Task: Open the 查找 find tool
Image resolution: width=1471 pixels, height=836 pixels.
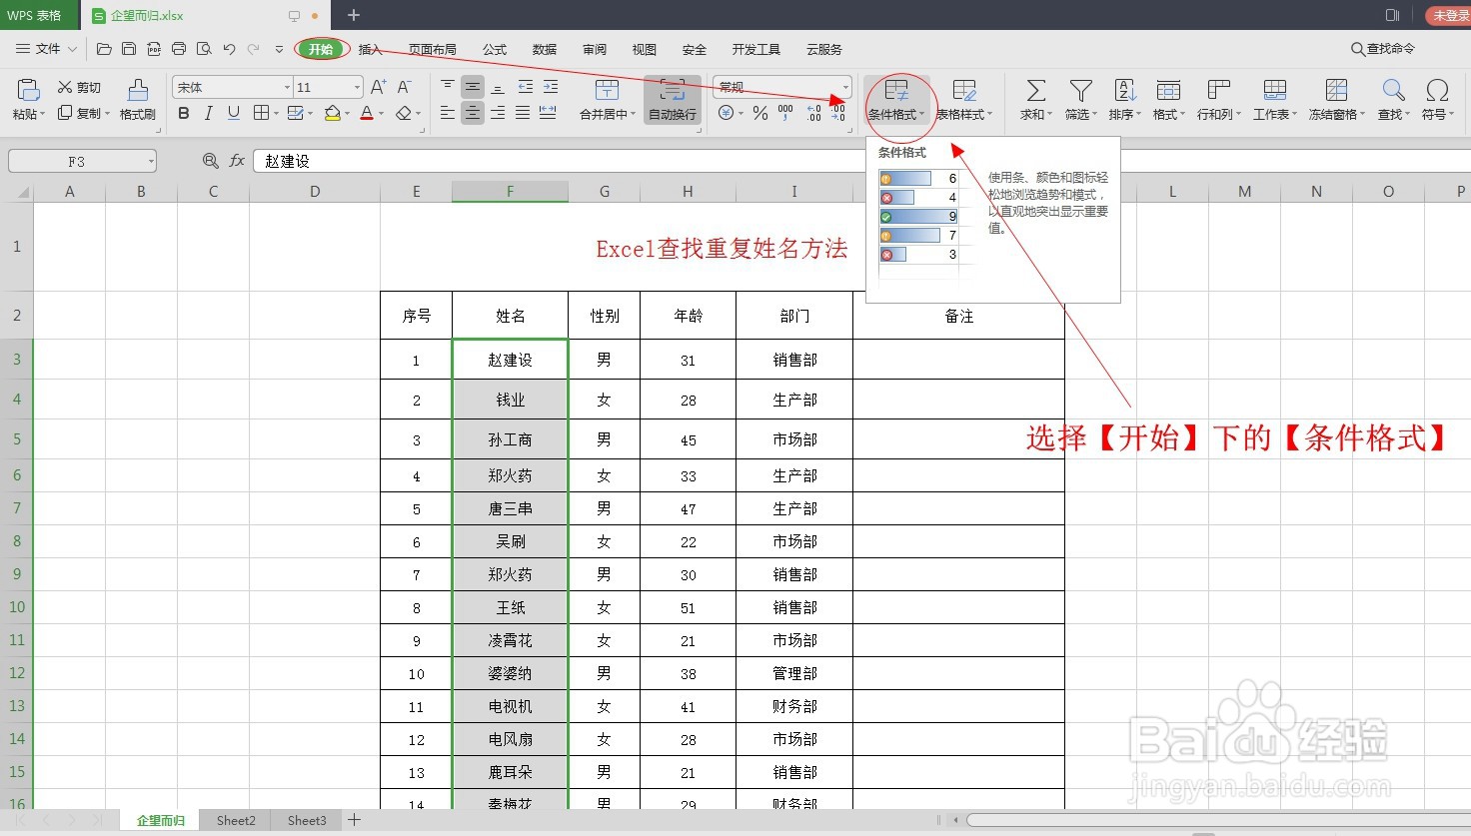Action: [x=1394, y=99]
